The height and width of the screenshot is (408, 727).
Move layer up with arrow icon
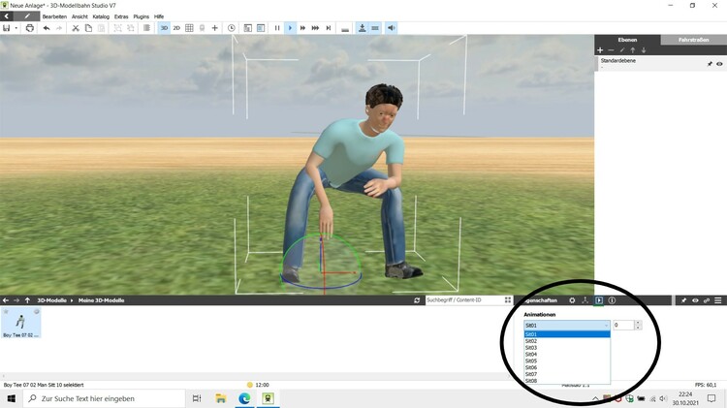(x=632, y=50)
